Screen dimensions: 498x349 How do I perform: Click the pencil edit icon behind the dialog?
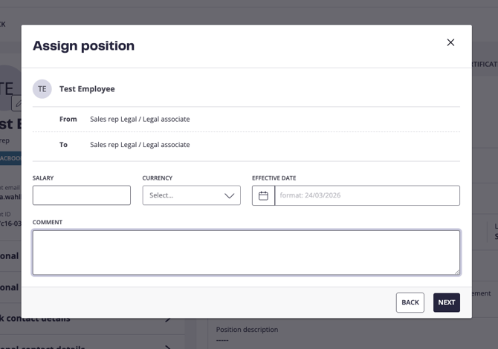(x=18, y=104)
